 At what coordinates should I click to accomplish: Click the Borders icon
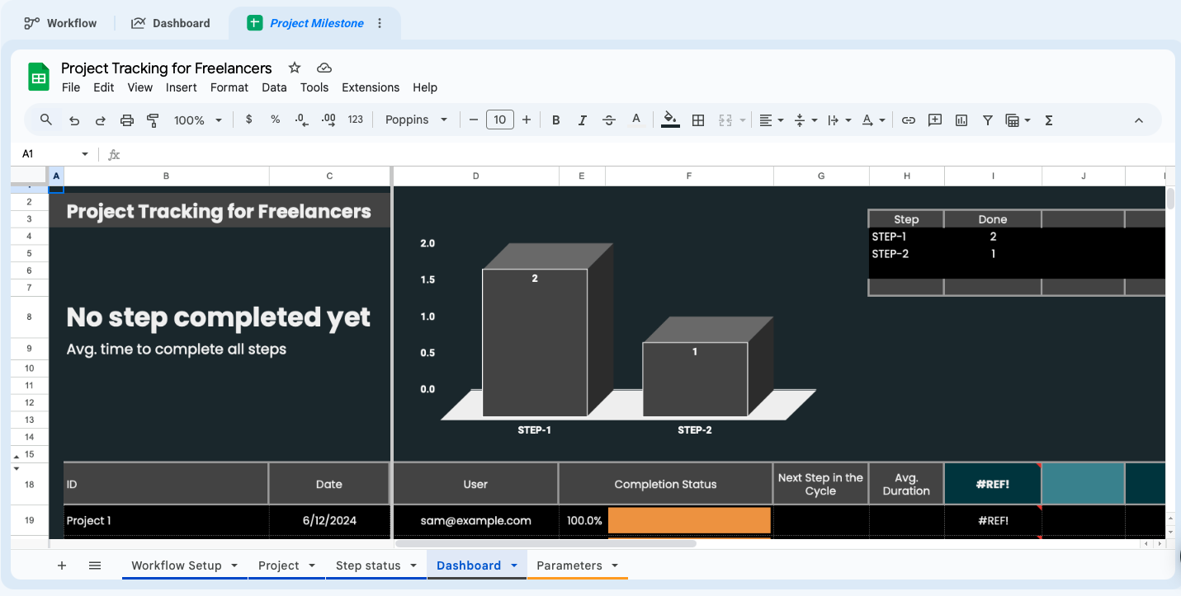pyautogui.click(x=698, y=120)
